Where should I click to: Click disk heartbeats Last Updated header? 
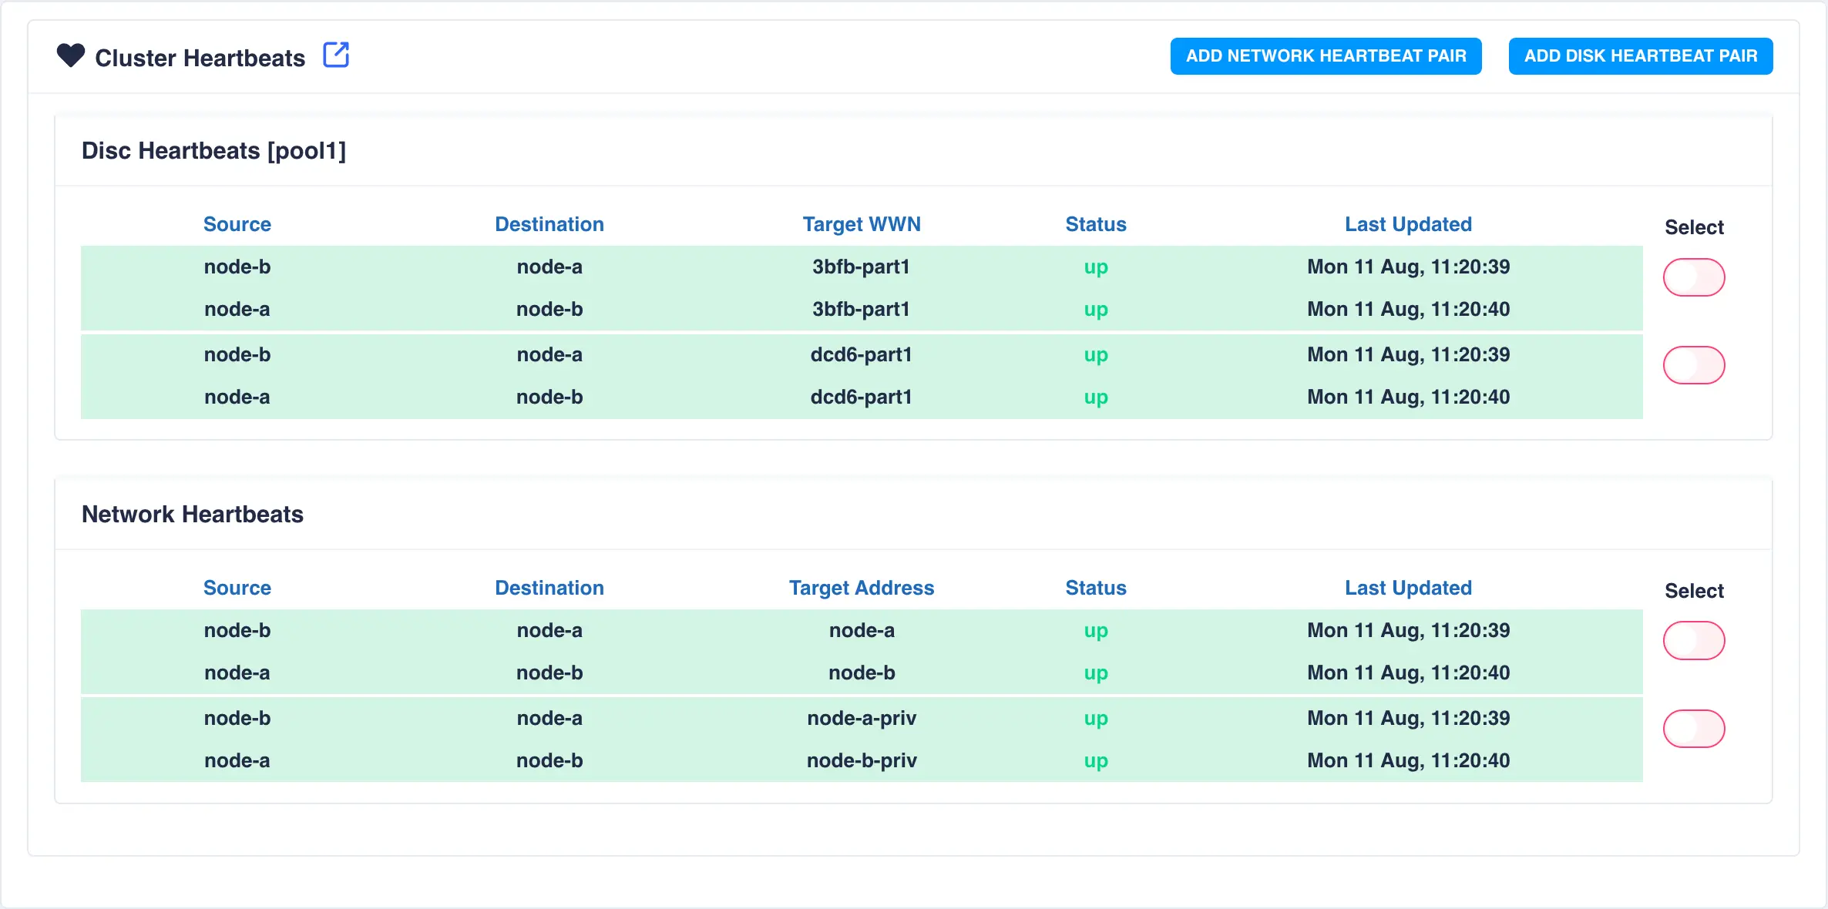tap(1408, 224)
